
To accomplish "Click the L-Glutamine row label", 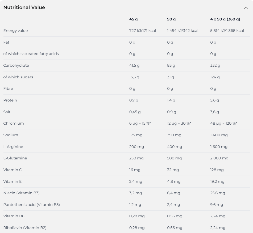I will [15, 158].
